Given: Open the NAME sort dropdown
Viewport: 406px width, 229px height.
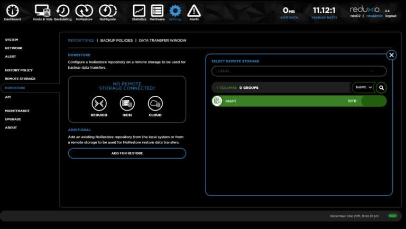Looking at the screenshot, I should (364, 88).
